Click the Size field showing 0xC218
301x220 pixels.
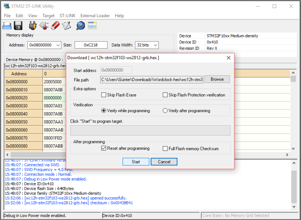[x=91, y=45]
